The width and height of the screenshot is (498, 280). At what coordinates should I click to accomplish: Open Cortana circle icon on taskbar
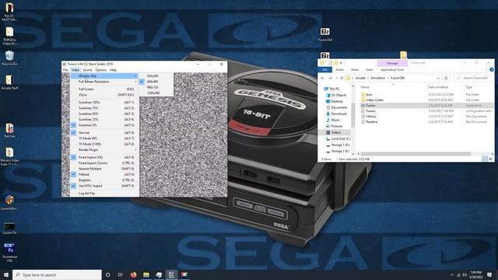click(x=107, y=275)
